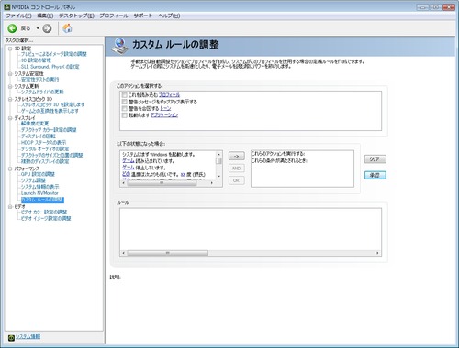This screenshot has height=348, width=459.
Task: Select HDCP ステータスの表示
Action: 43,143
